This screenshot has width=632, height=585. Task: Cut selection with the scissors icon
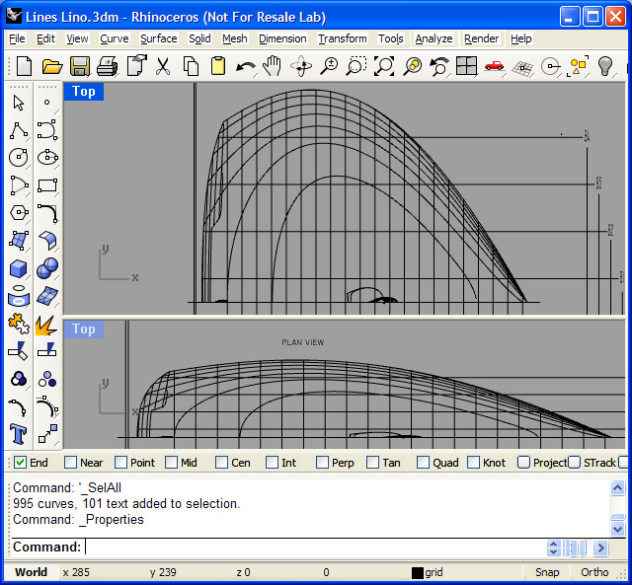[163, 66]
